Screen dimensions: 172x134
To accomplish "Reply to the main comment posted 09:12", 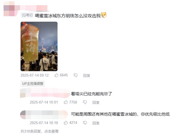I will click(x=87, y=76).
